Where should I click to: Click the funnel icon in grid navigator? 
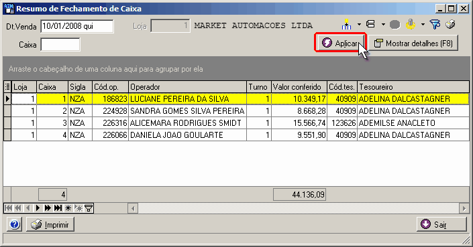[89, 208]
